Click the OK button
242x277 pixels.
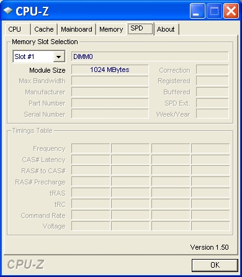click(215, 265)
